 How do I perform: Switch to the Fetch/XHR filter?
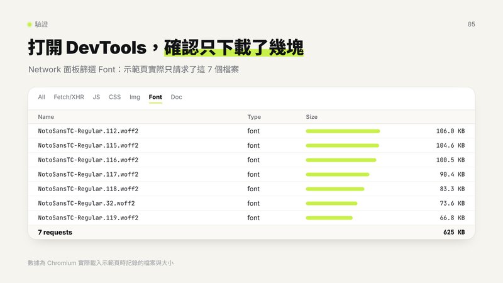[69, 97]
